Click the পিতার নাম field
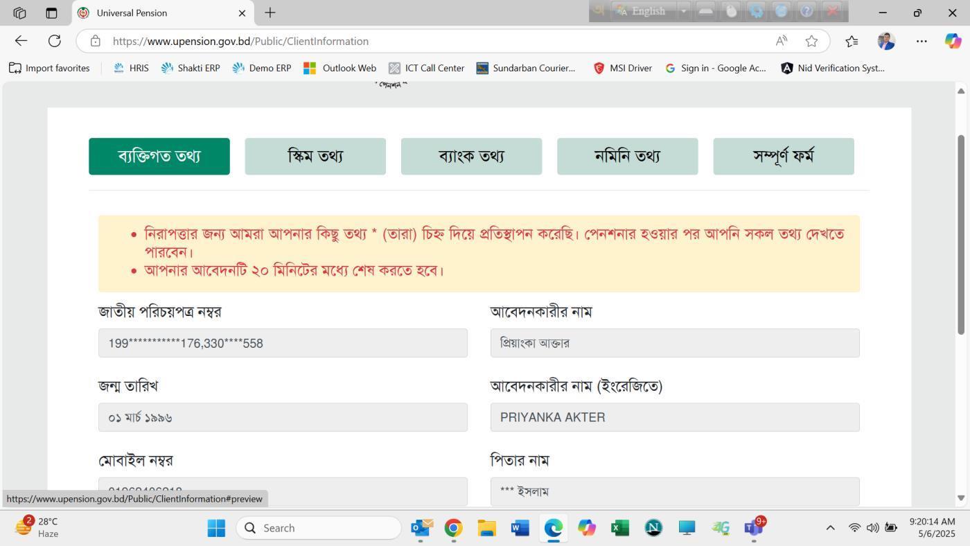Screen dimensions: 970x546 [x=675, y=491]
